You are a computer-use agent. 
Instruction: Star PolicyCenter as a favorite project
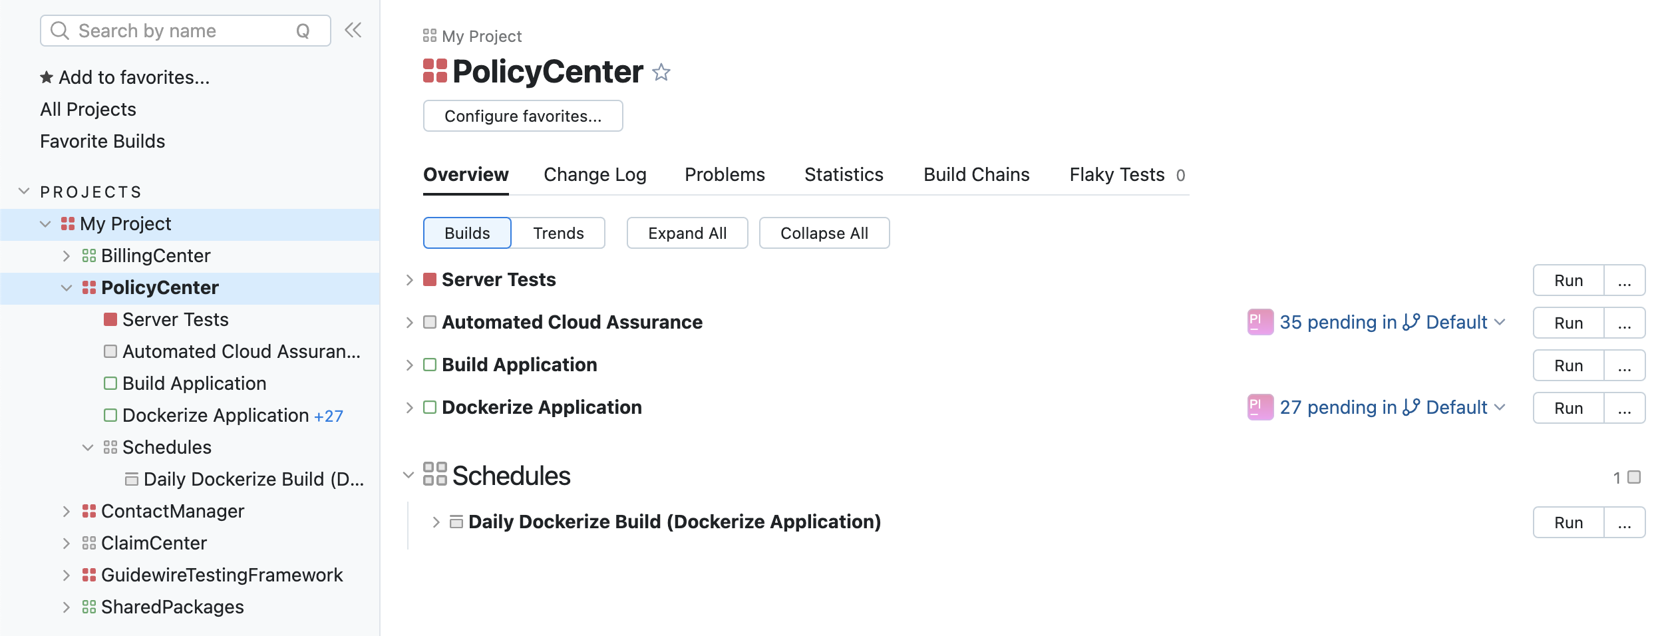pos(661,72)
